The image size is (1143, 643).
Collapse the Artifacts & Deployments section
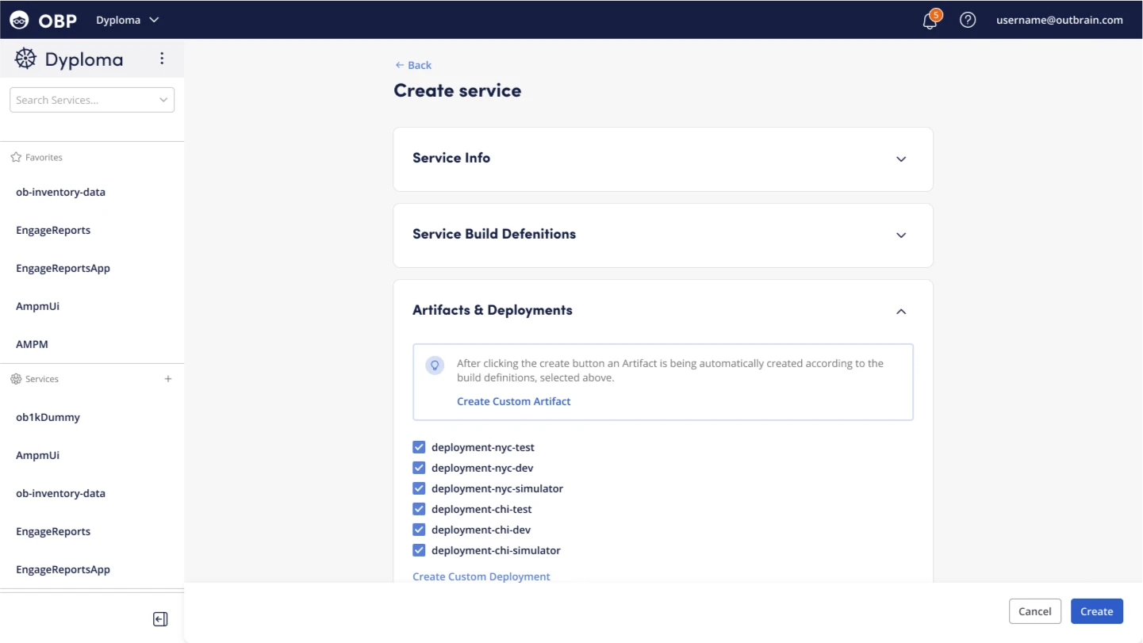pyautogui.click(x=901, y=311)
